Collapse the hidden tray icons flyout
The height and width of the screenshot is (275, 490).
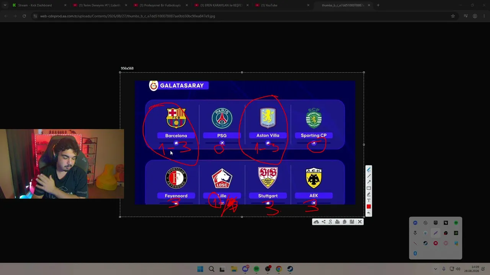tap(435, 269)
